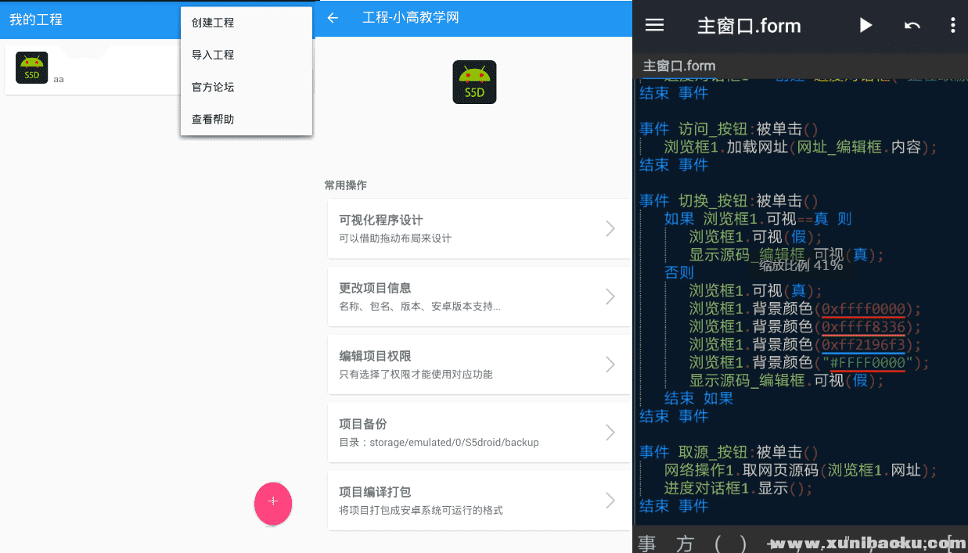Tap the S5D project logo image
The width and height of the screenshot is (968, 553).
tap(474, 82)
